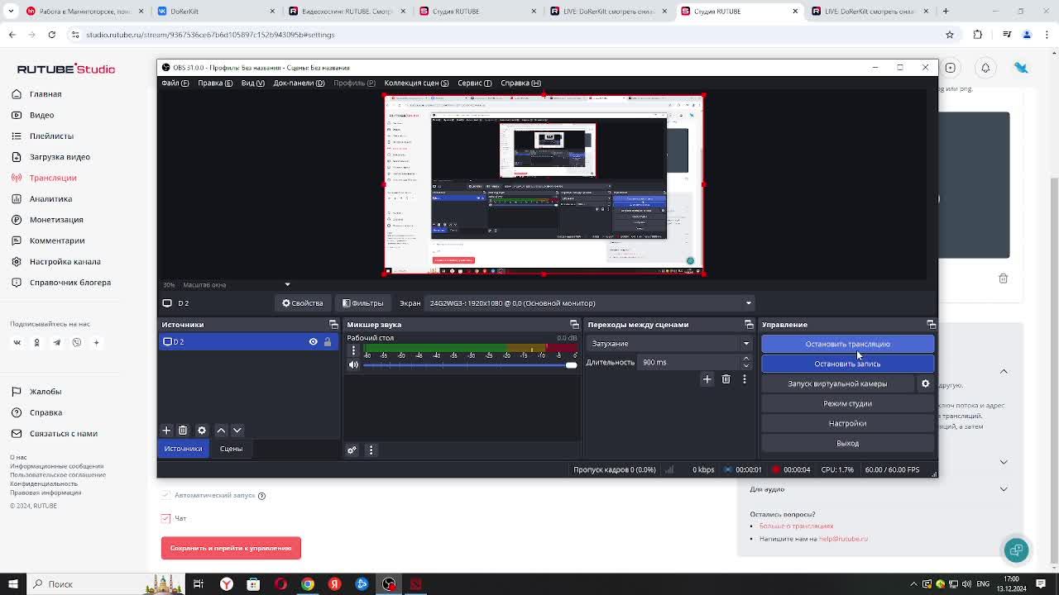Move the source down with the arrow icon
Viewport: 1059px width, 595px height.
click(237, 431)
